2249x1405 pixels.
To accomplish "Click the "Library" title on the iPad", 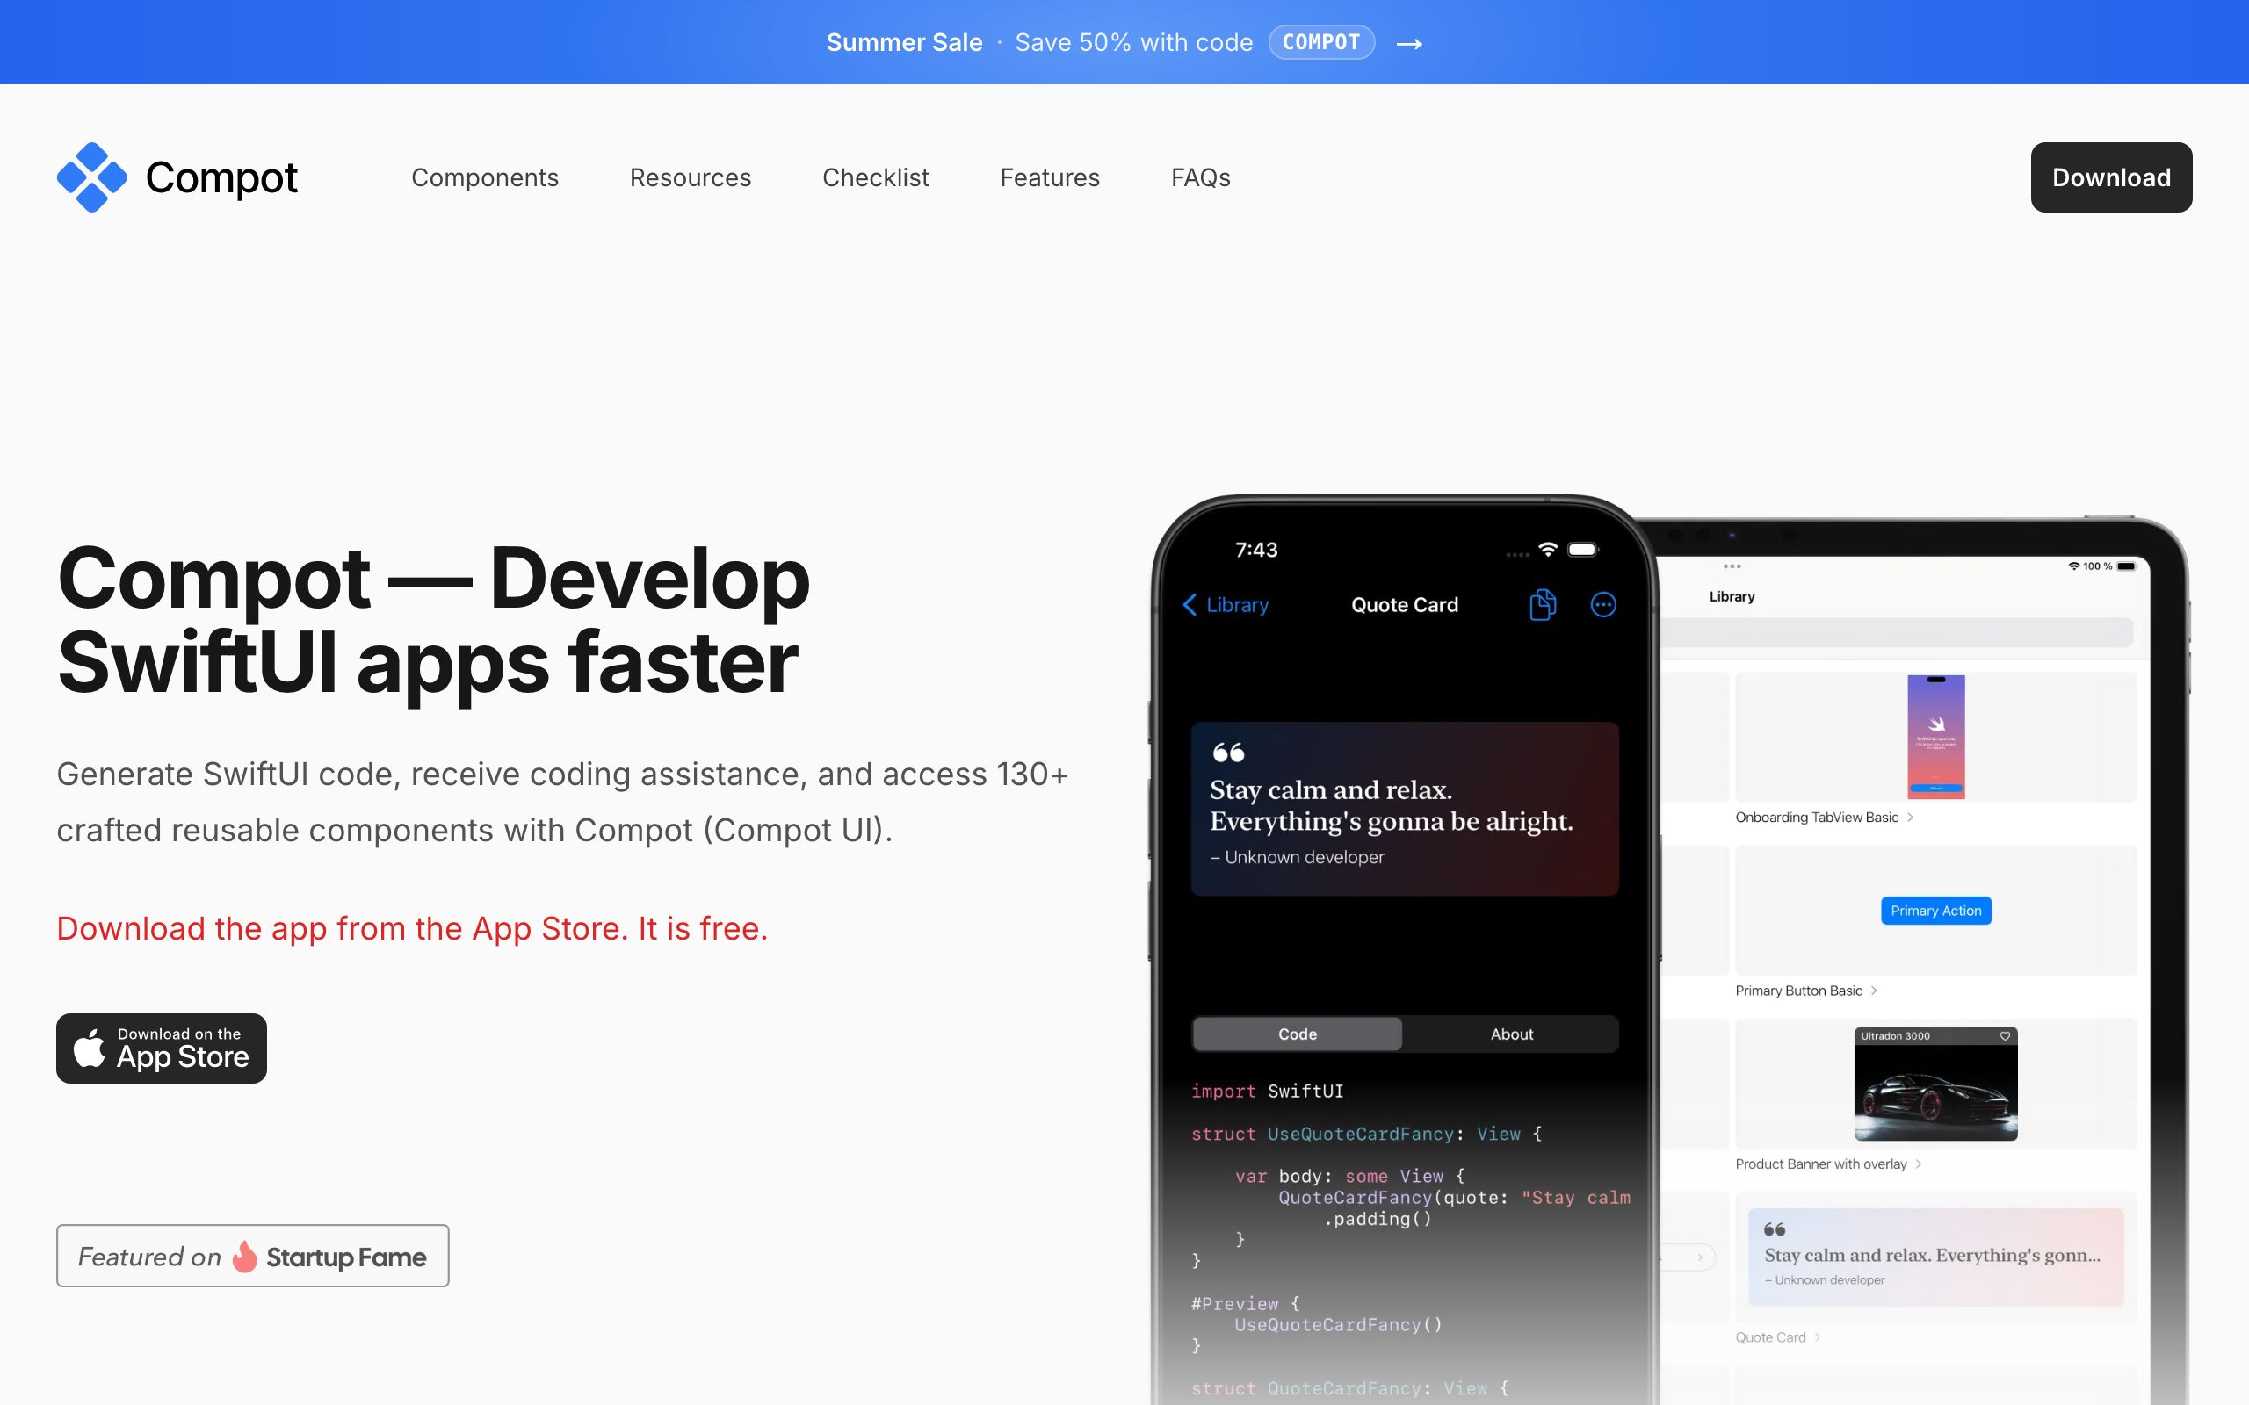I will click(1732, 596).
